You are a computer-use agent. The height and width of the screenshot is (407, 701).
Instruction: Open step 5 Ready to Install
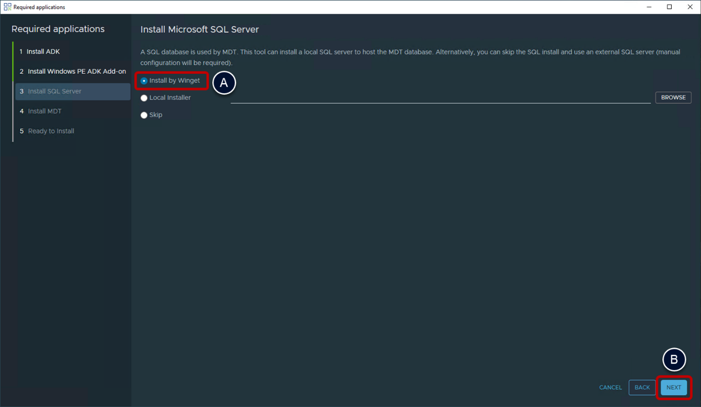51,131
